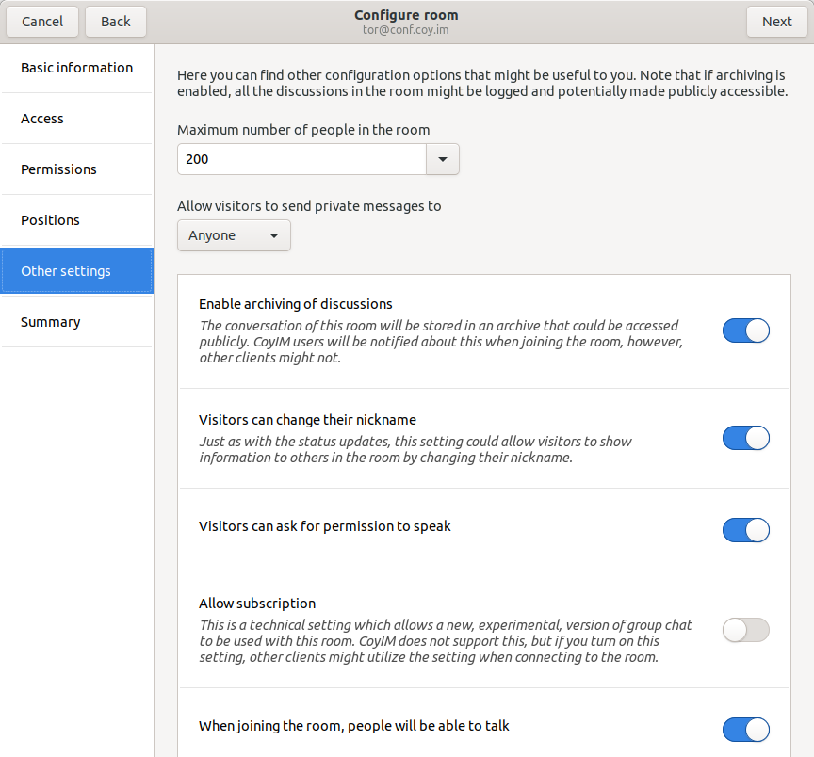Screen dimensions: 814x757
Task: Enable the Allow subscription switch
Action: click(745, 630)
